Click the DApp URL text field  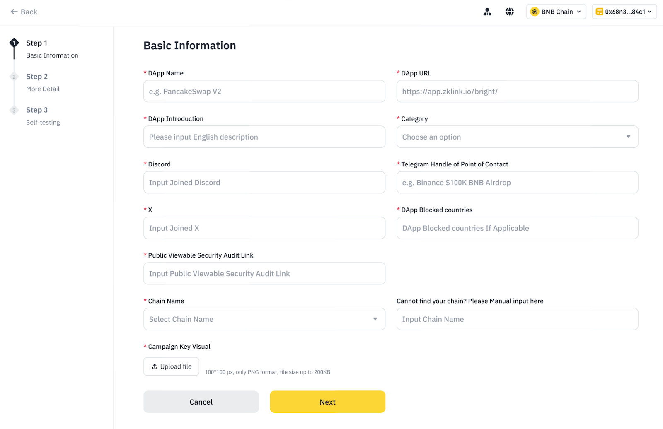517,92
